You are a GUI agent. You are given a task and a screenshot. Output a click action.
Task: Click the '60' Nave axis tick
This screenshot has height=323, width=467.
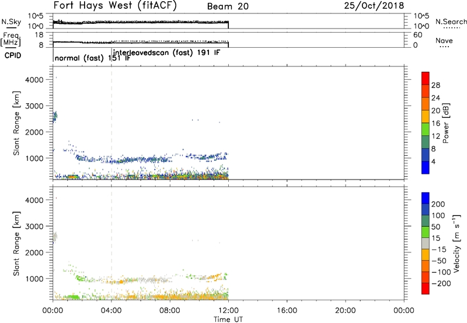[x=417, y=35]
